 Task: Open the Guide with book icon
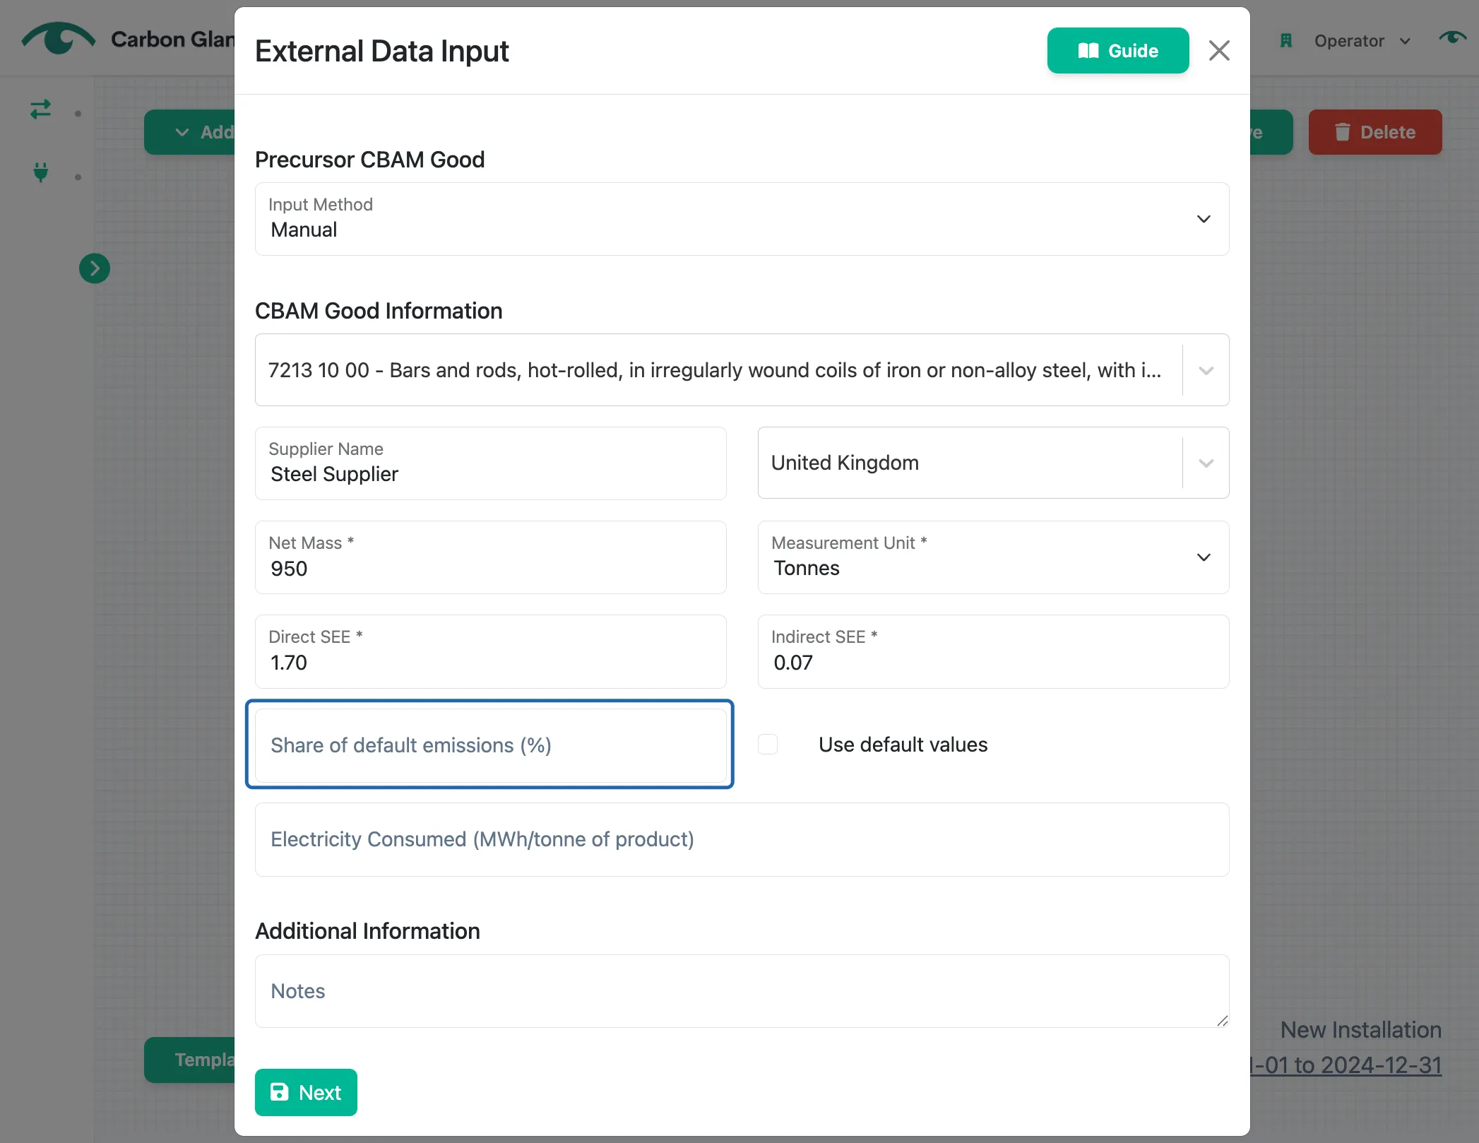(x=1117, y=51)
